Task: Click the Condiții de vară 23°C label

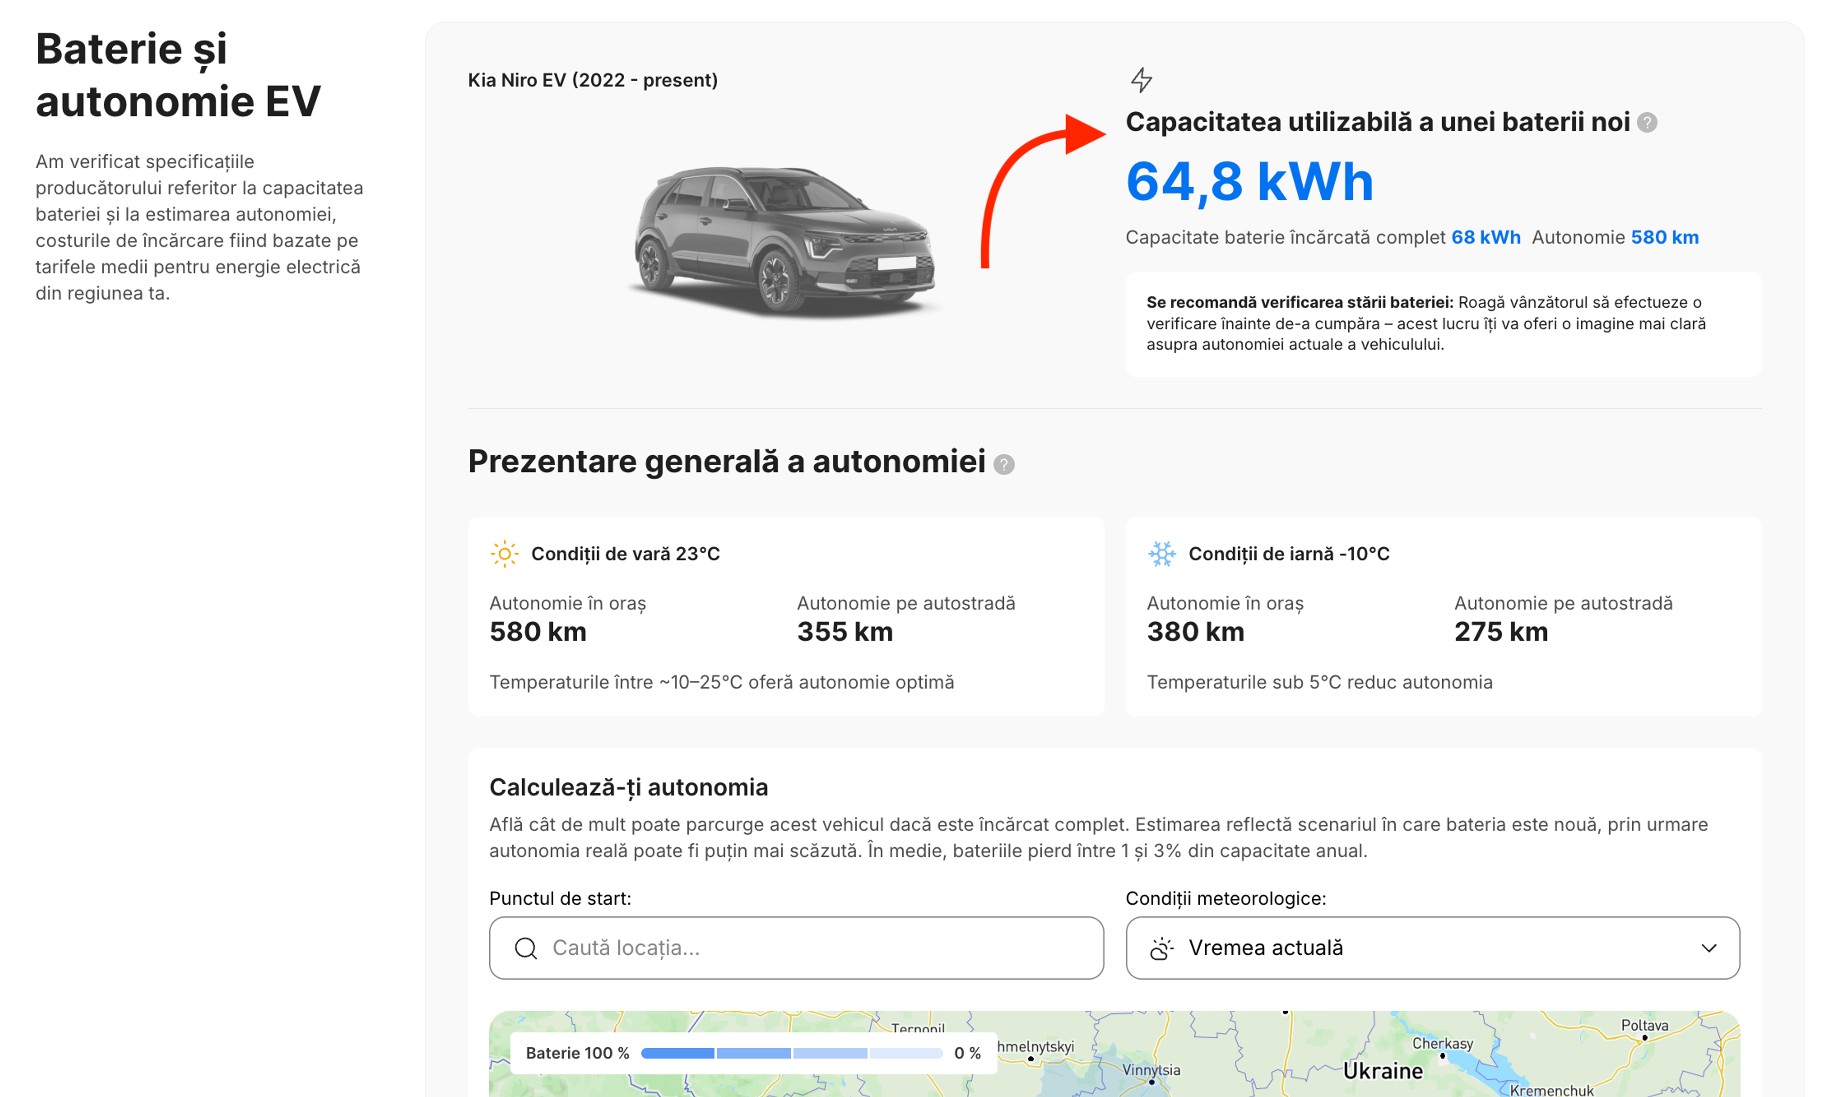Action: click(x=625, y=554)
